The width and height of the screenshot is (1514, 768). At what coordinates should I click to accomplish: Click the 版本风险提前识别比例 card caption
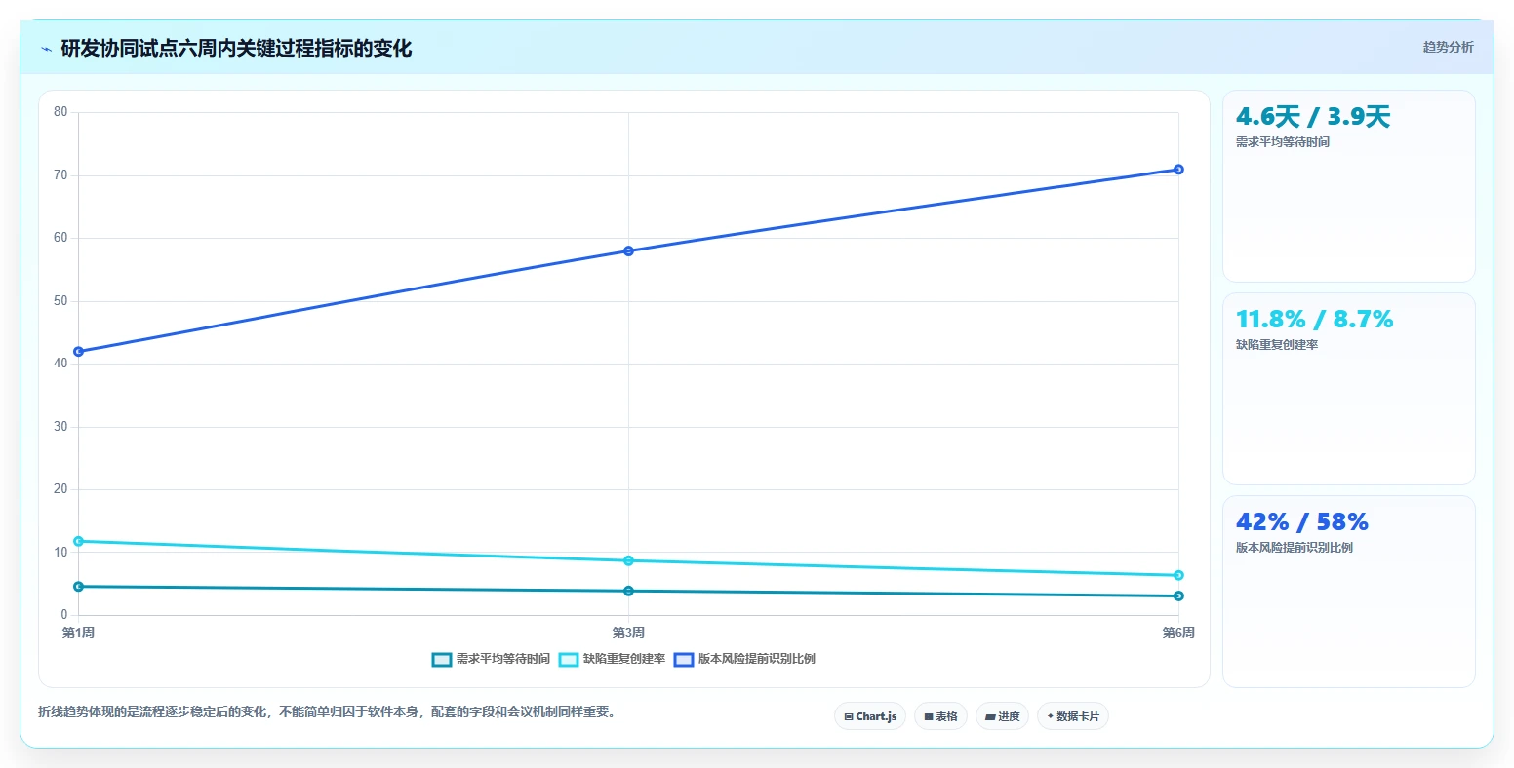[x=1294, y=548]
